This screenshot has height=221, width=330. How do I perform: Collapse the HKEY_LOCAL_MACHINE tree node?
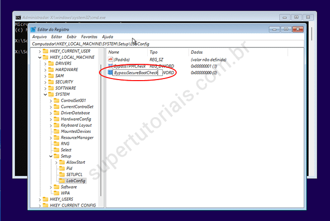click(40, 57)
